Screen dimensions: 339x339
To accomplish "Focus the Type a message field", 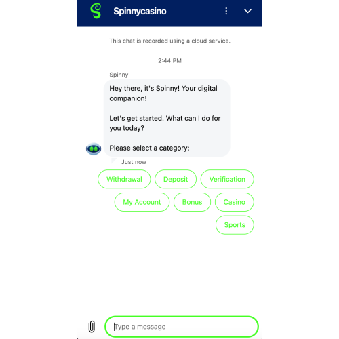I will pos(182,327).
